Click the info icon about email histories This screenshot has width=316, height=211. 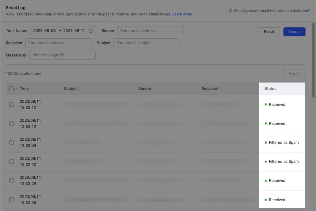[230, 10]
